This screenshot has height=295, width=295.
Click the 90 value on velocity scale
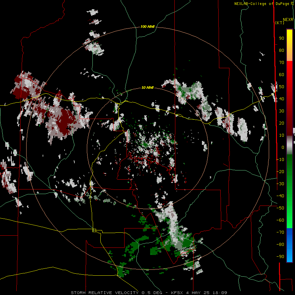tap(282, 38)
